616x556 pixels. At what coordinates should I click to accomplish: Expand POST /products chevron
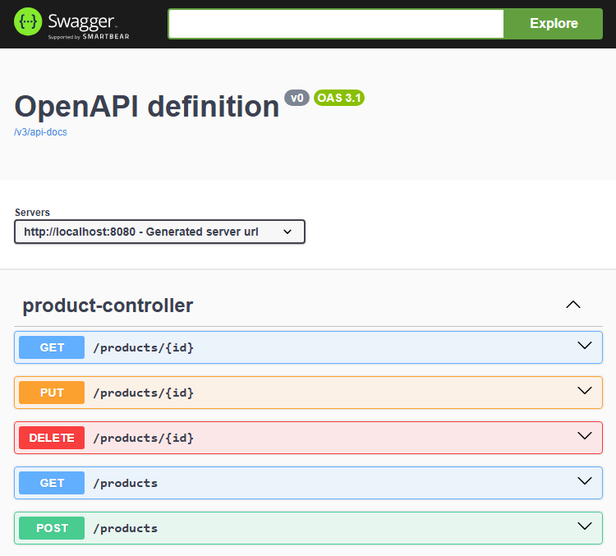pos(585,526)
